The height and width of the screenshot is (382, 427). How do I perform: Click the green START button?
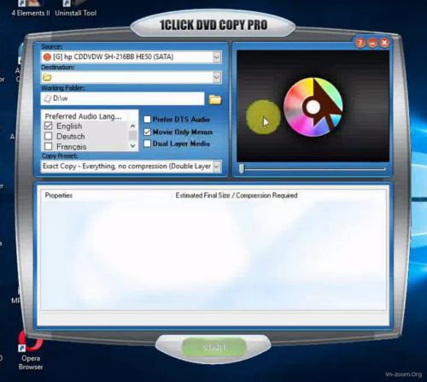coord(214,347)
